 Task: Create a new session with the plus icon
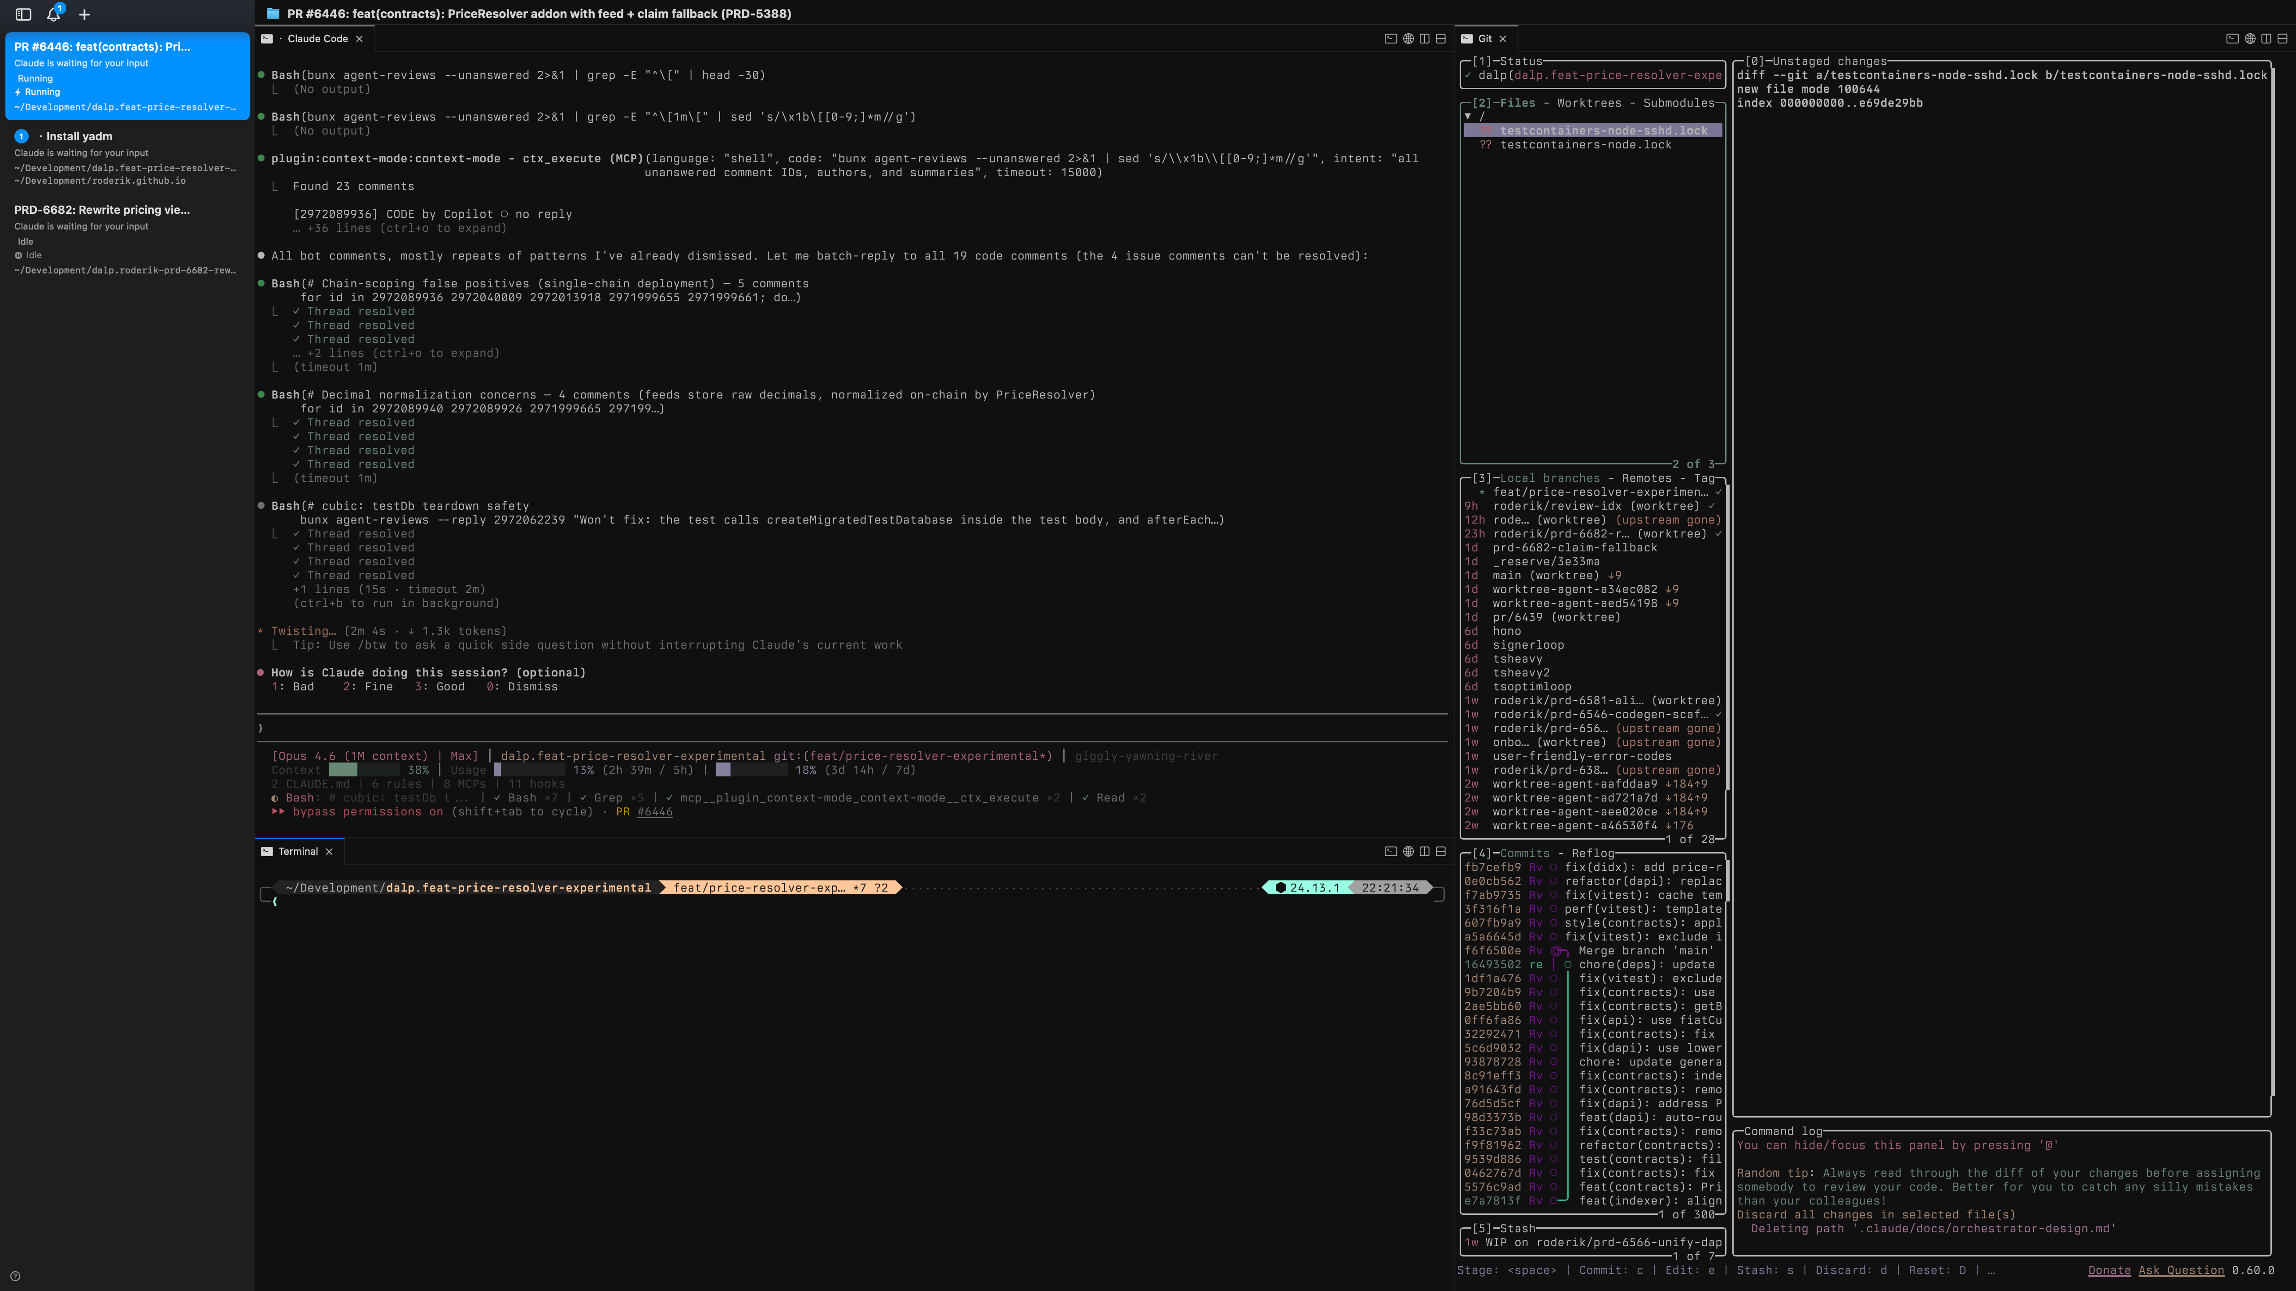(85, 14)
